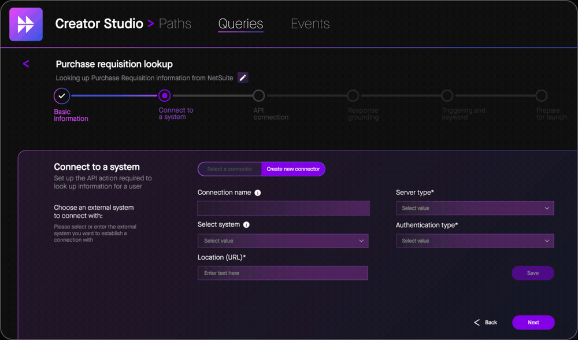Click the info icon next to Select system
The height and width of the screenshot is (340, 578).
[246, 224]
